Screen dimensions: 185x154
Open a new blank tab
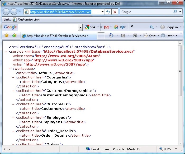(x=101, y=36)
